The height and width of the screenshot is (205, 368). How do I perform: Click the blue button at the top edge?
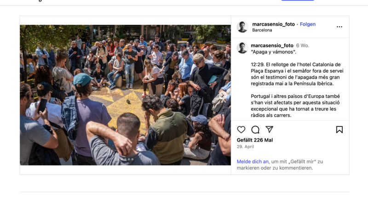click(x=298, y=0)
